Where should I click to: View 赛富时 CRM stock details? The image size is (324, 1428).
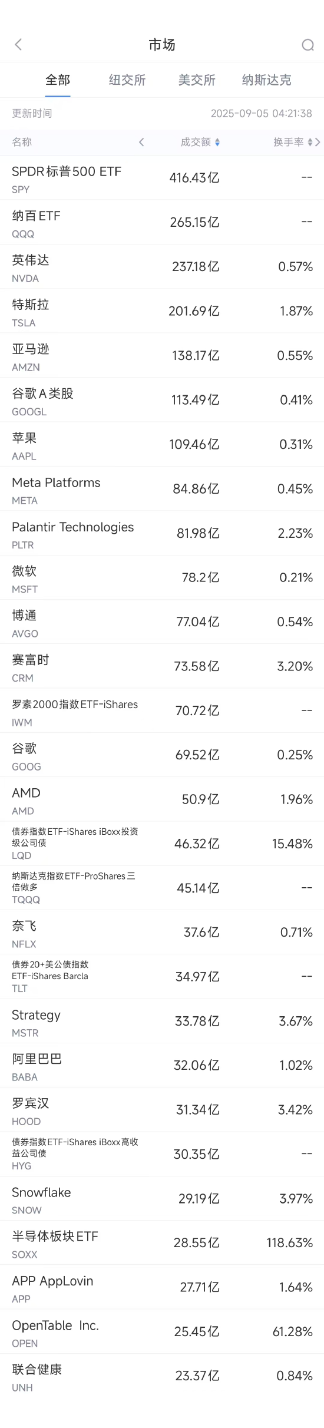162,666
